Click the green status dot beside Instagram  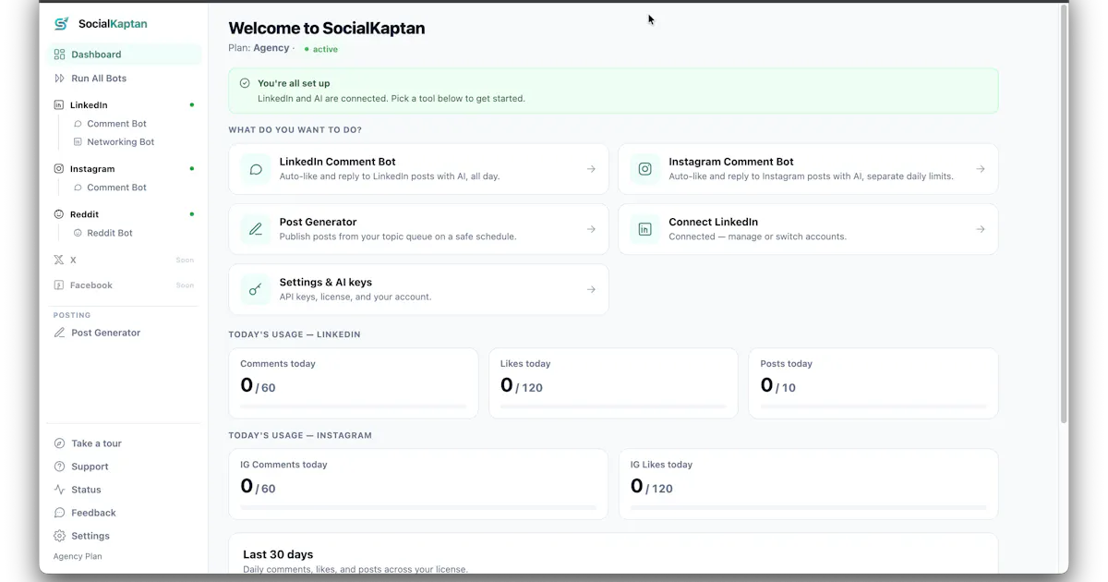(192, 169)
